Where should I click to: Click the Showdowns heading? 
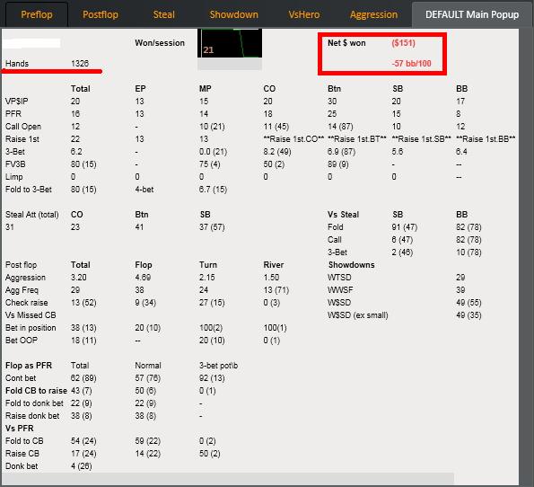click(351, 265)
